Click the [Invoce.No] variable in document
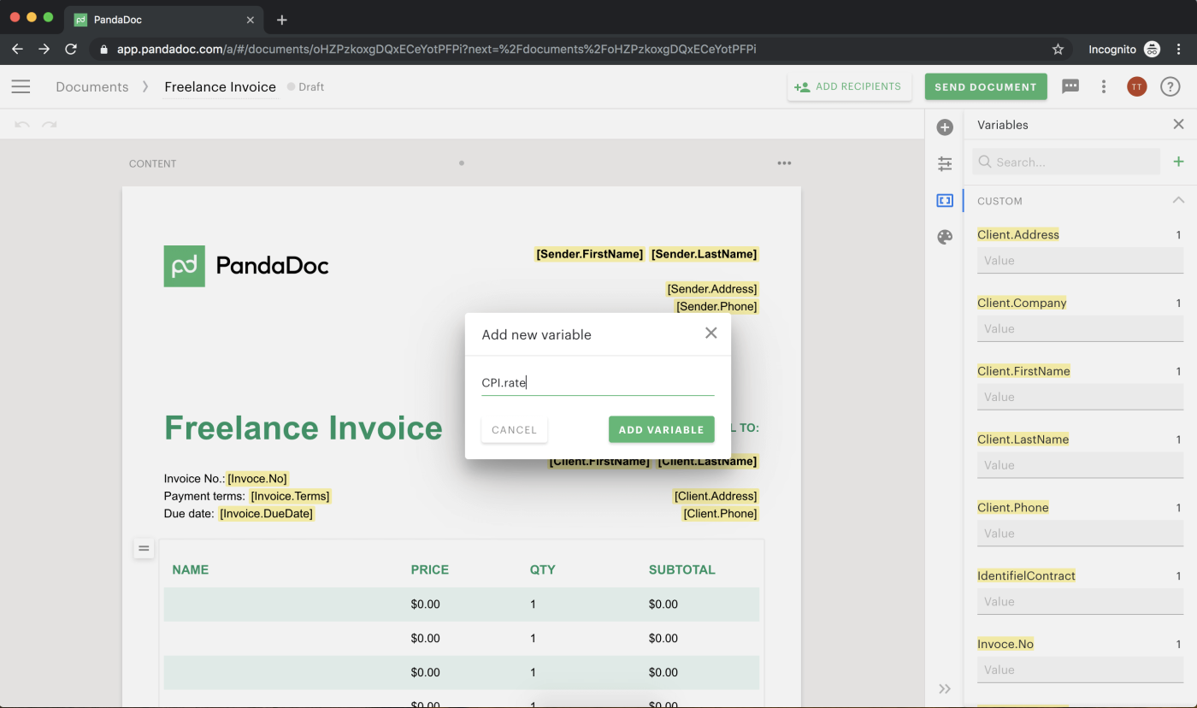The image size is (1197, 708). pyautogui.click(x=257, y=479)
